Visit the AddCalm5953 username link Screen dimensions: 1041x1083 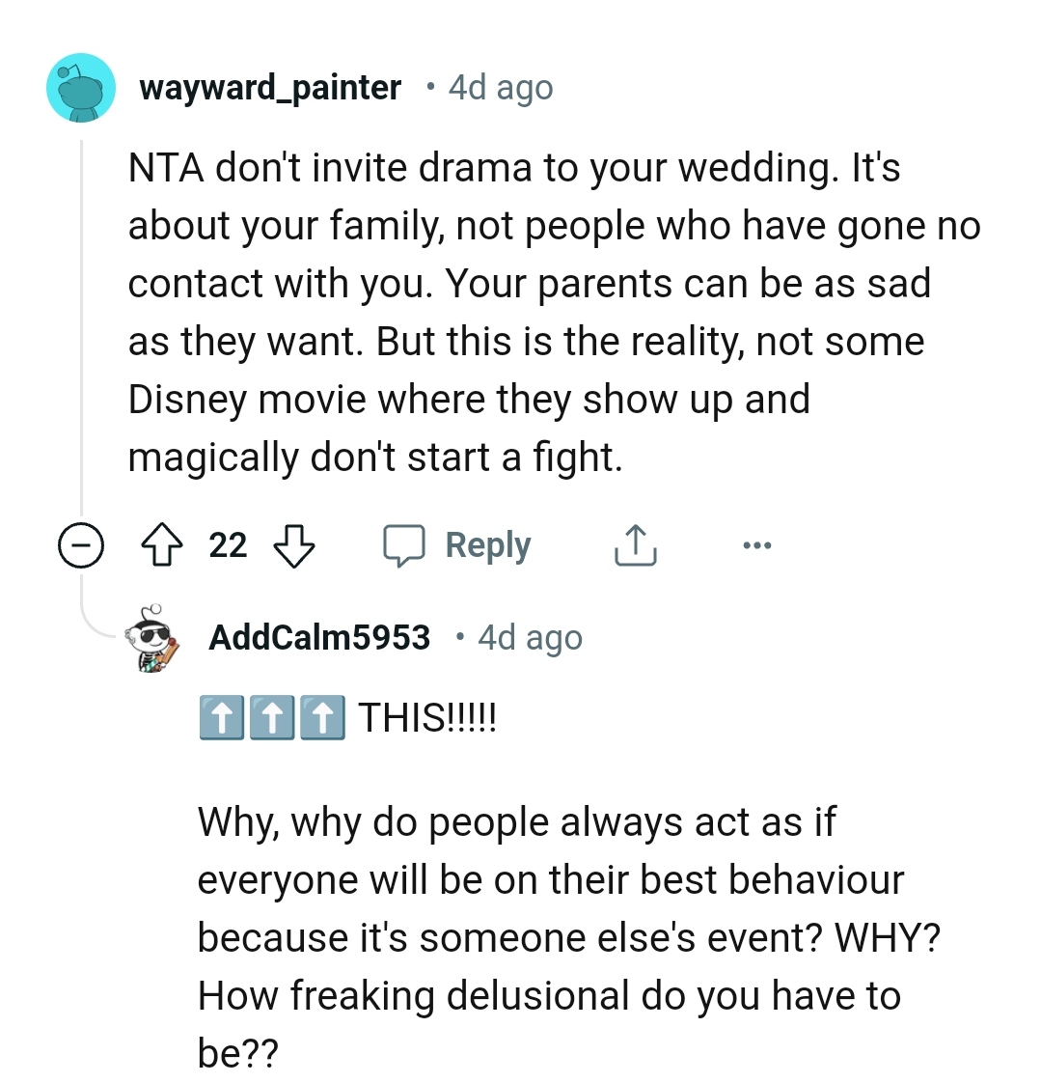[319, 637]
